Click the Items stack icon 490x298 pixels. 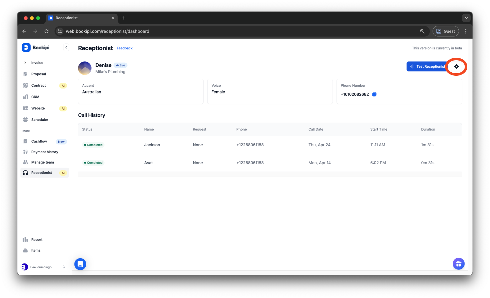25,251
